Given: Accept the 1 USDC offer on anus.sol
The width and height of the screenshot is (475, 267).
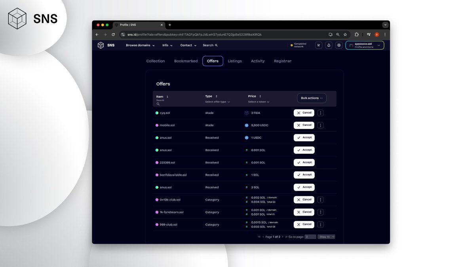Looking at the screenshot, I should 304,138.
